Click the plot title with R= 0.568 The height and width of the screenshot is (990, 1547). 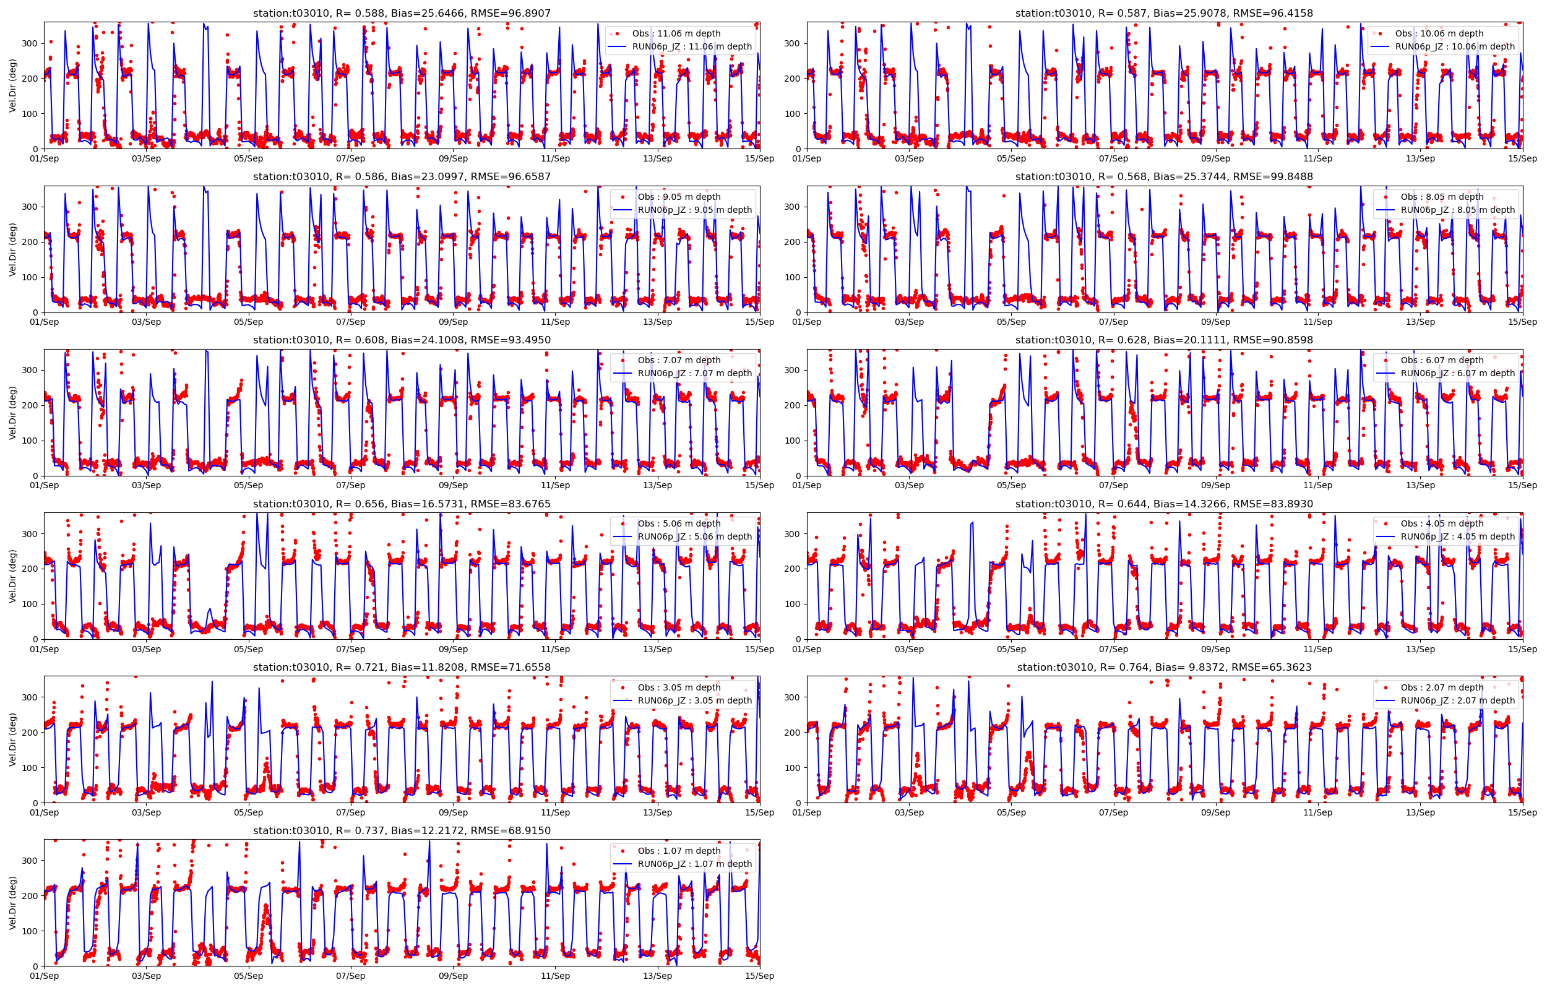[1164, 177]
